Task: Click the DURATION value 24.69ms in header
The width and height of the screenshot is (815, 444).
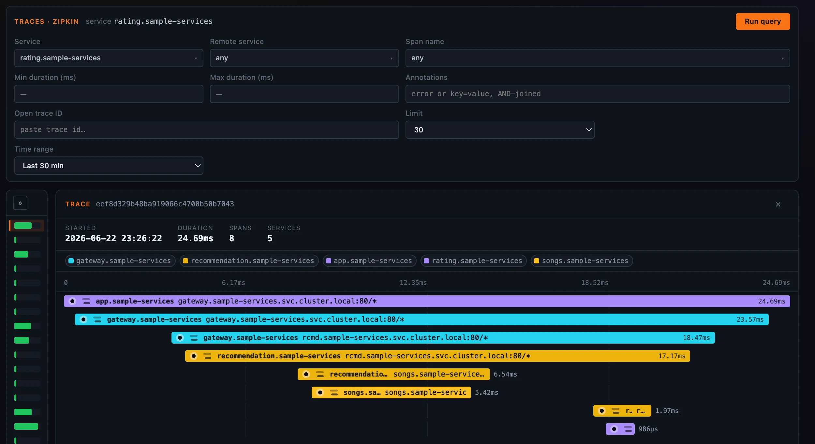Action: click(x=195, y=238)
